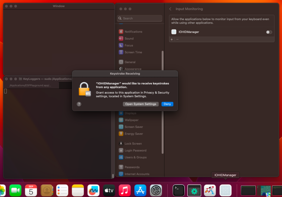
Task: Click the minus button to remove application
Action: coord(177,39)
